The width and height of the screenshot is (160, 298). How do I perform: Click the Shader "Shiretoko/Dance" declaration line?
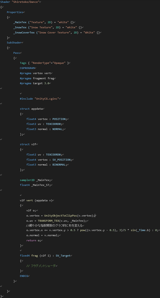20,2
